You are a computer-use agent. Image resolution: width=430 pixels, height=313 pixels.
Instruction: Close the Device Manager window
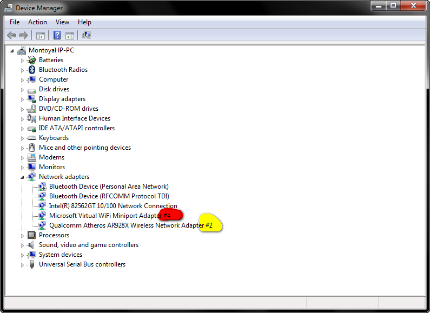[x=414, y=5]
